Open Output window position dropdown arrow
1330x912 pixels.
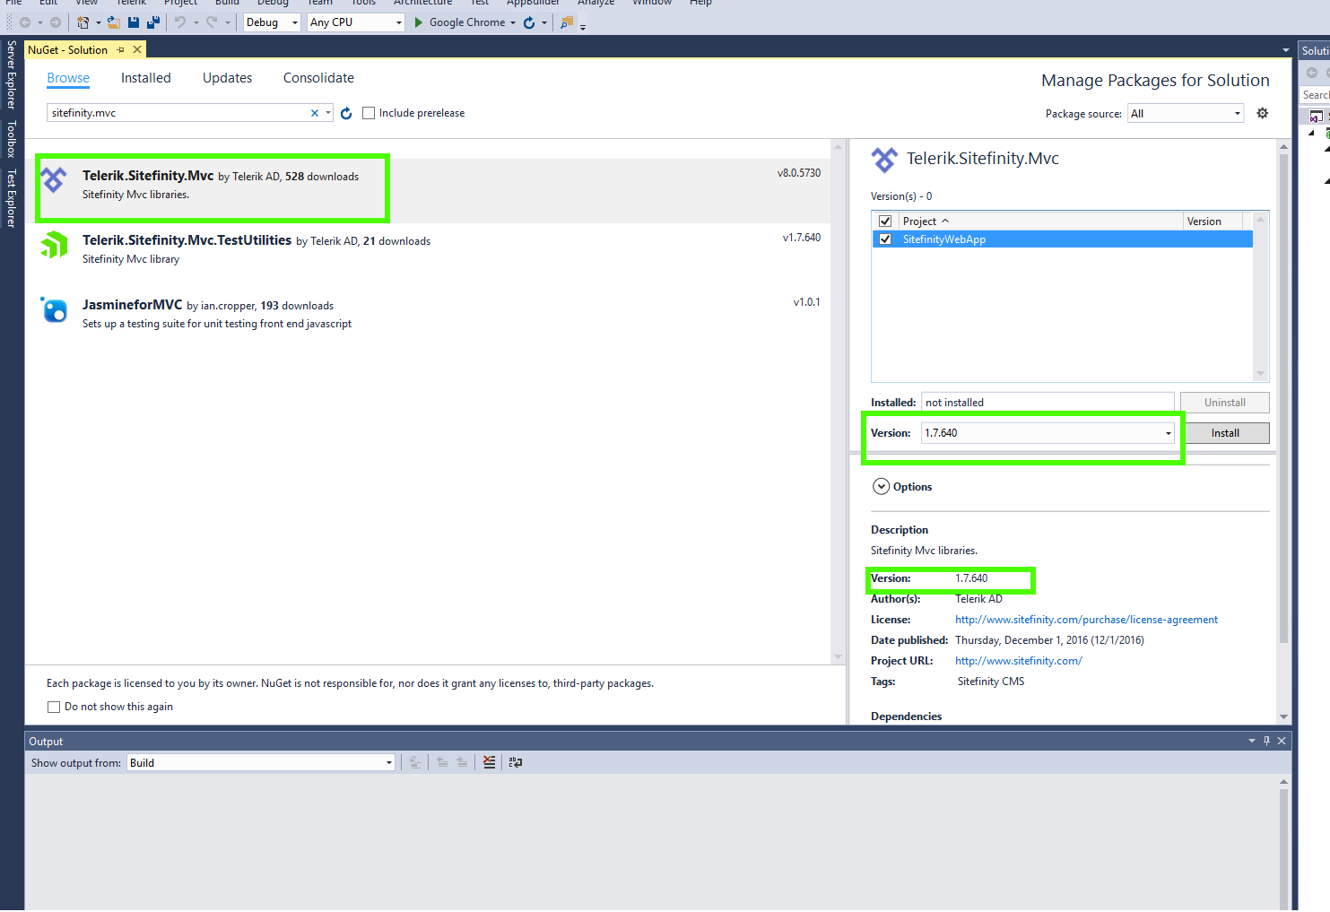point(1252,741)
